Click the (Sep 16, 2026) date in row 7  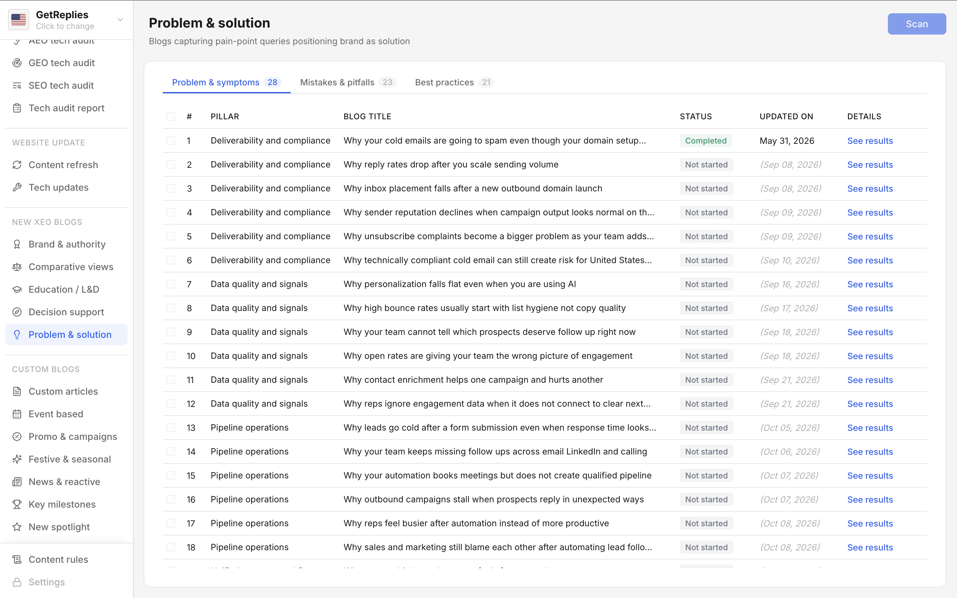click(790, 284)
